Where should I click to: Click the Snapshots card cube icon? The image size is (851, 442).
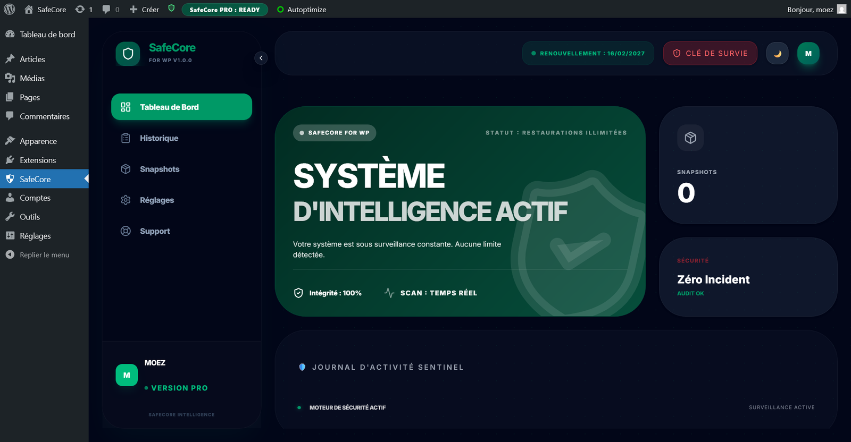(x=690, y=138)
